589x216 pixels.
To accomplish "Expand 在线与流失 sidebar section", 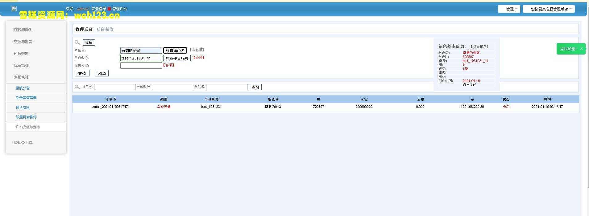I will [23, 30].
